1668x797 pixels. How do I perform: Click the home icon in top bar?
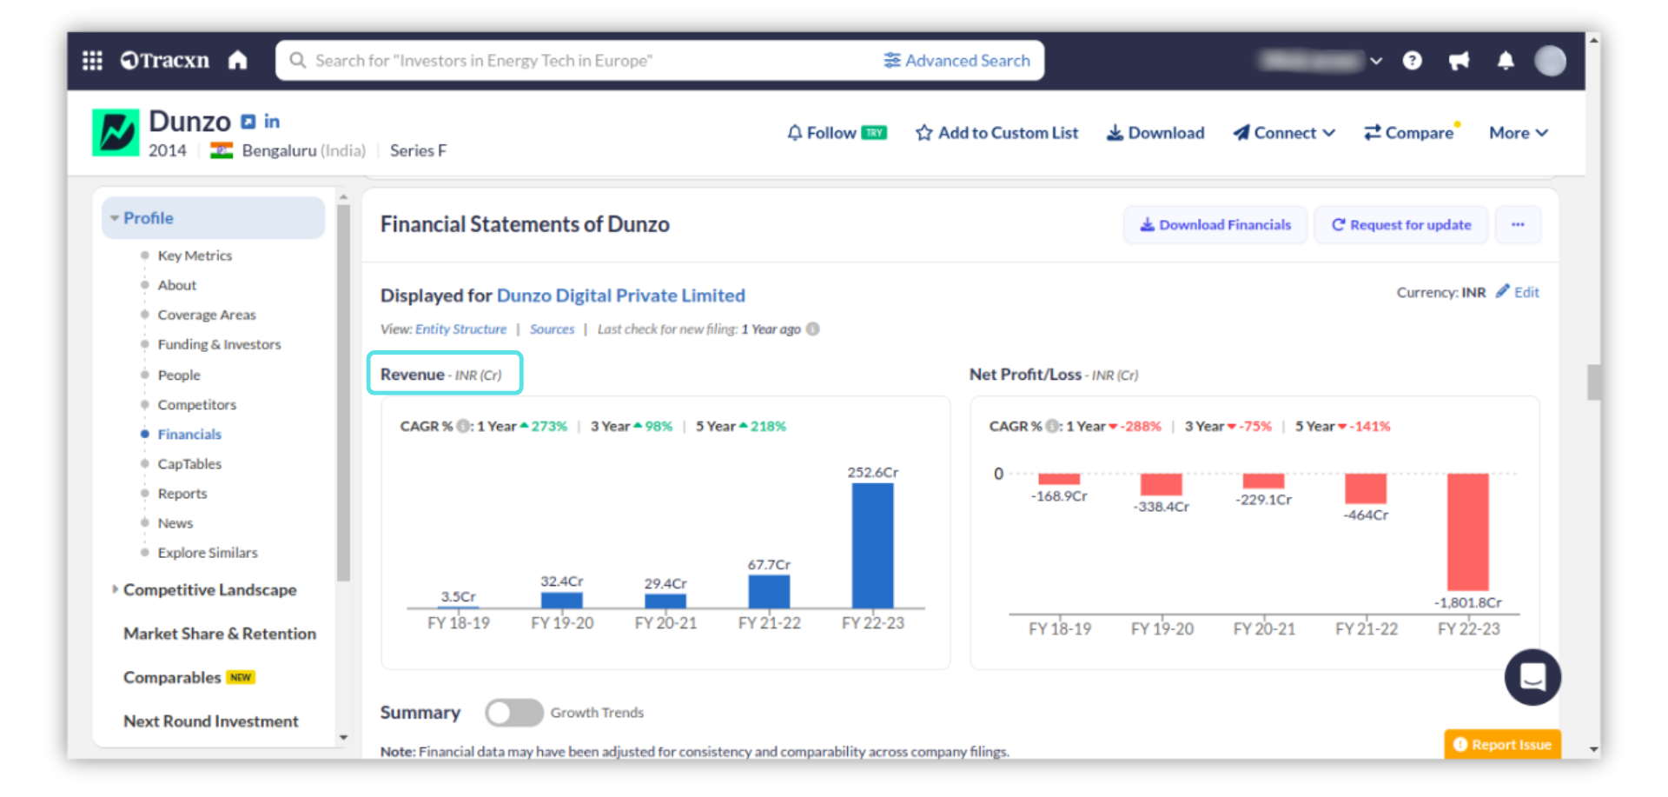(x=237, y=60)
